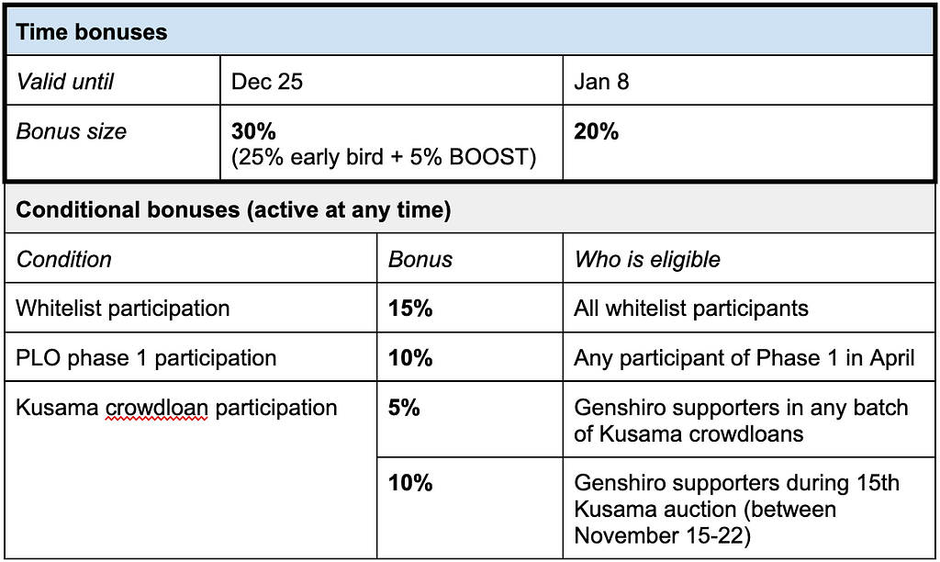
Task: Click the 25% early bird + 5% BOOST text
Action: coord(384,157)
